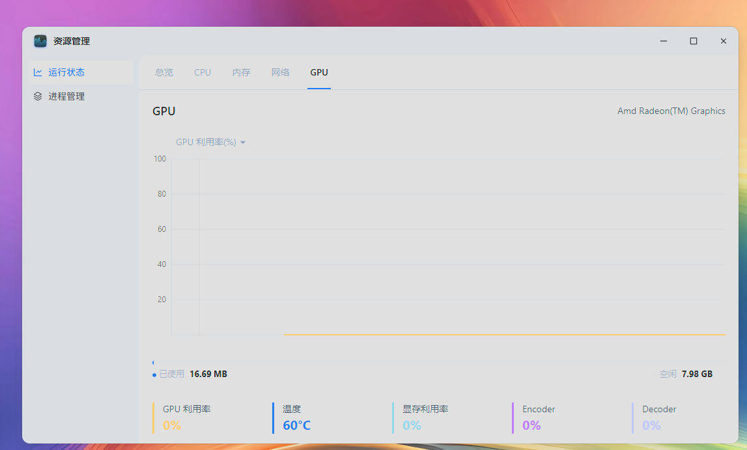Open the GPU 利用率(%) chart dropdown

point(210,142)
